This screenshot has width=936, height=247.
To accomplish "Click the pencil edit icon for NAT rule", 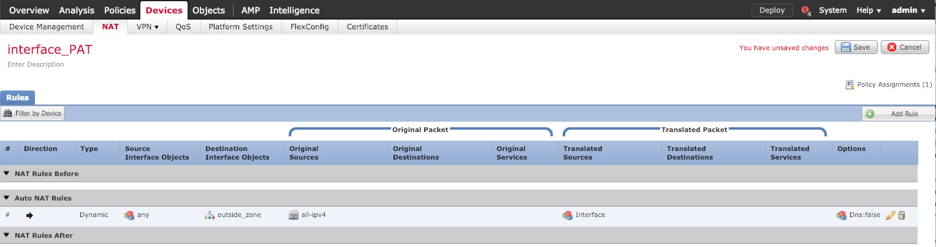I will (891, 215).
